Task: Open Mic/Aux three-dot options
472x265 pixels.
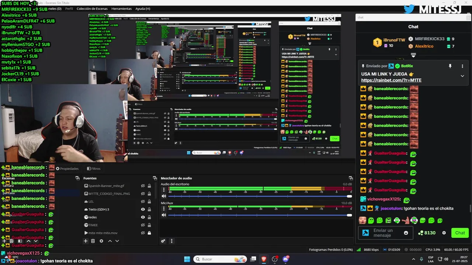Action: tap(164, 209)
